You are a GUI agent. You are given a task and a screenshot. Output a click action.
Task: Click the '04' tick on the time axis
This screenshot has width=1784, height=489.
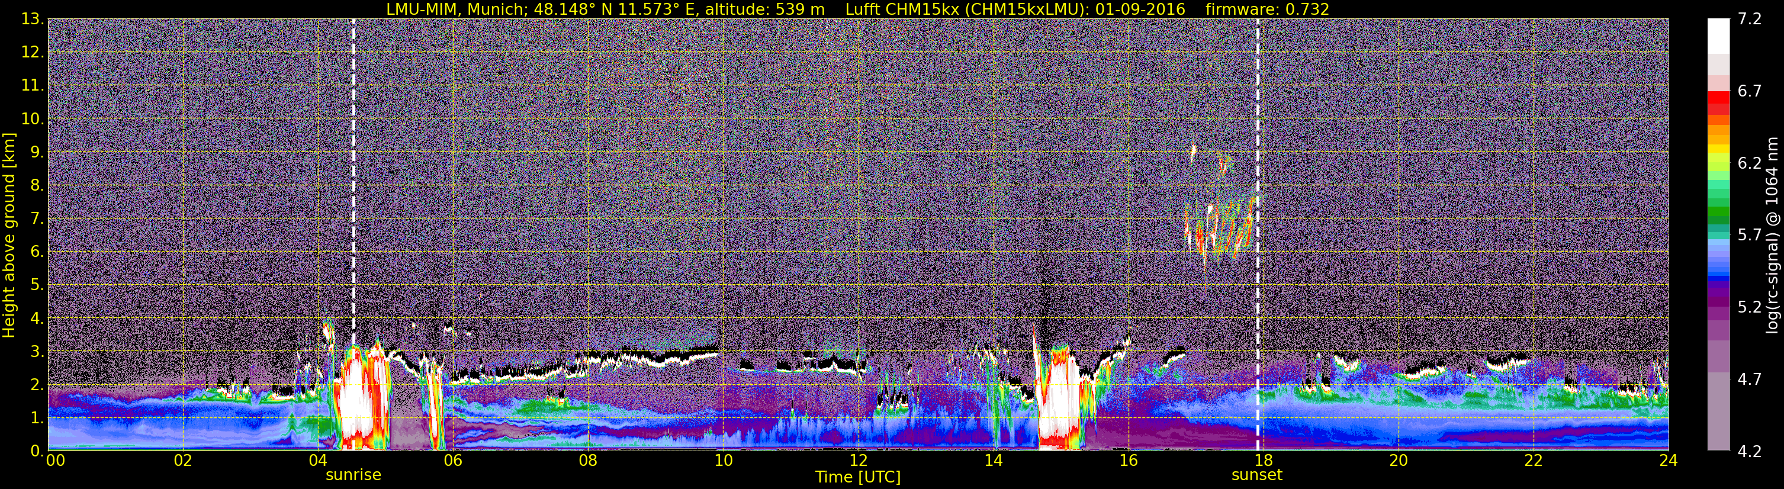tap(318, 461)
